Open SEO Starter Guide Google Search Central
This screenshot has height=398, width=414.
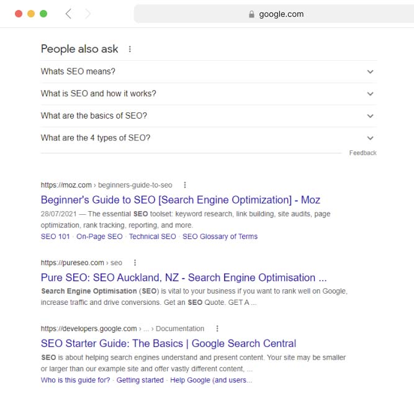tap(168, 343)
